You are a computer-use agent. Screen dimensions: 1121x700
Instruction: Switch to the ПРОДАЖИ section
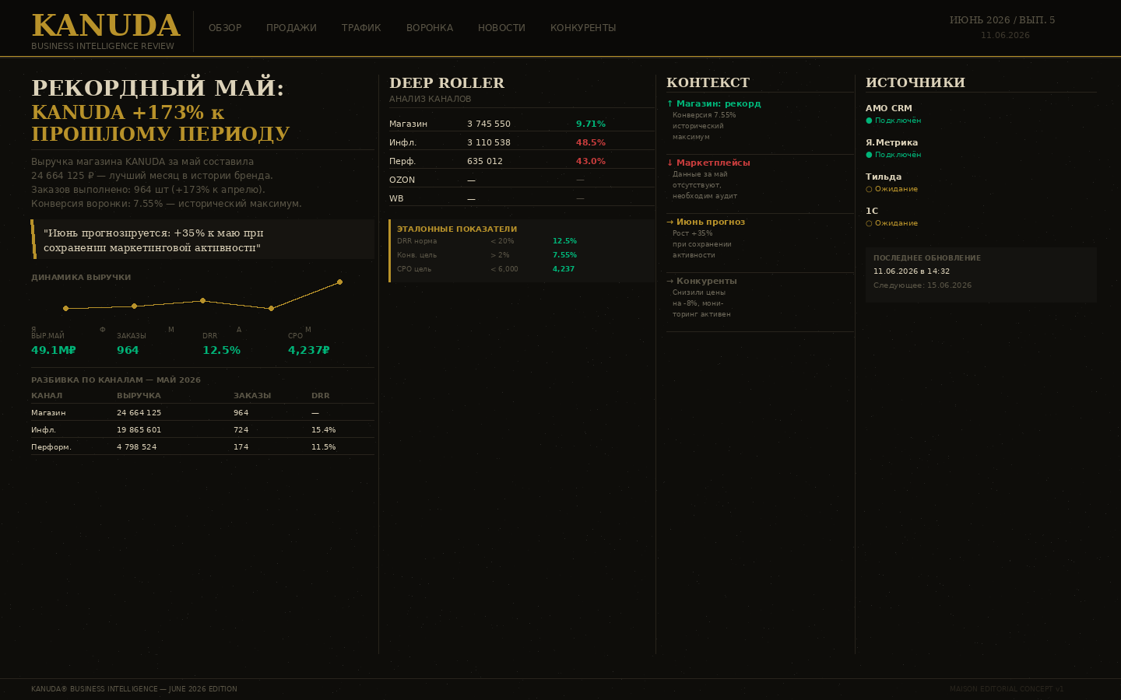291,28
